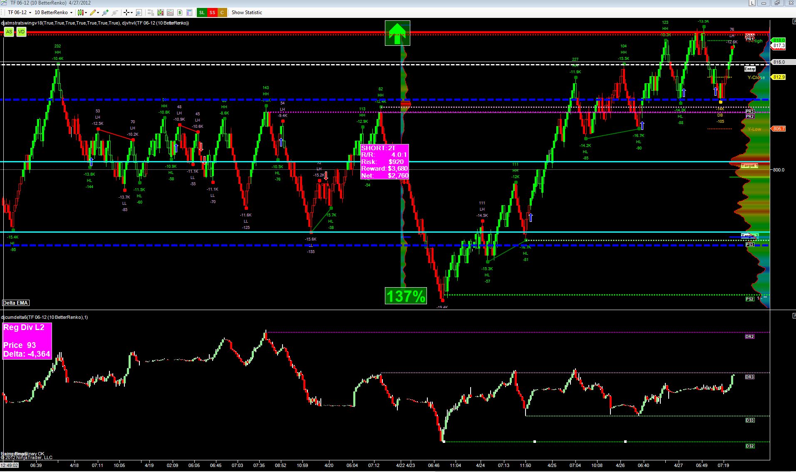Screen dimensions: 796x472
Task: Expand the 10 BetterRenko interval dropdown
Action: [x=53, y=12]
